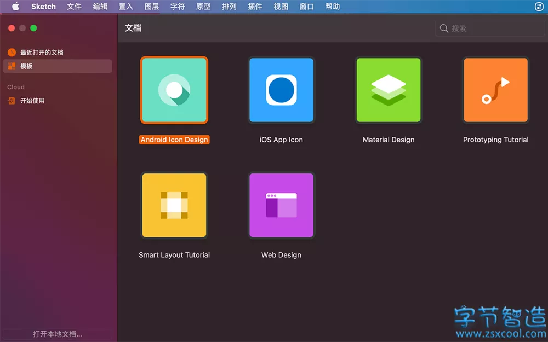Select the iOS App Icon template thumbnail

pos(281,90)
